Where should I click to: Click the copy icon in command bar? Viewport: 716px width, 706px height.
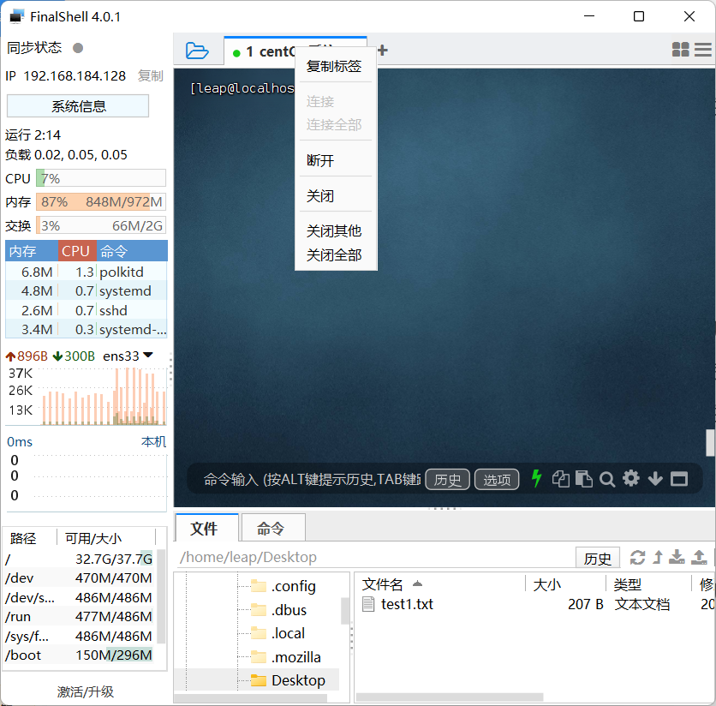coord(560,479)
